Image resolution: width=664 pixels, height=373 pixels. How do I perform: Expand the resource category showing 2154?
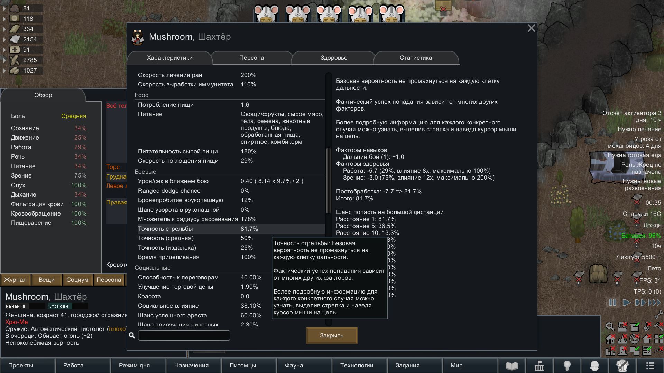pos(4,39)
